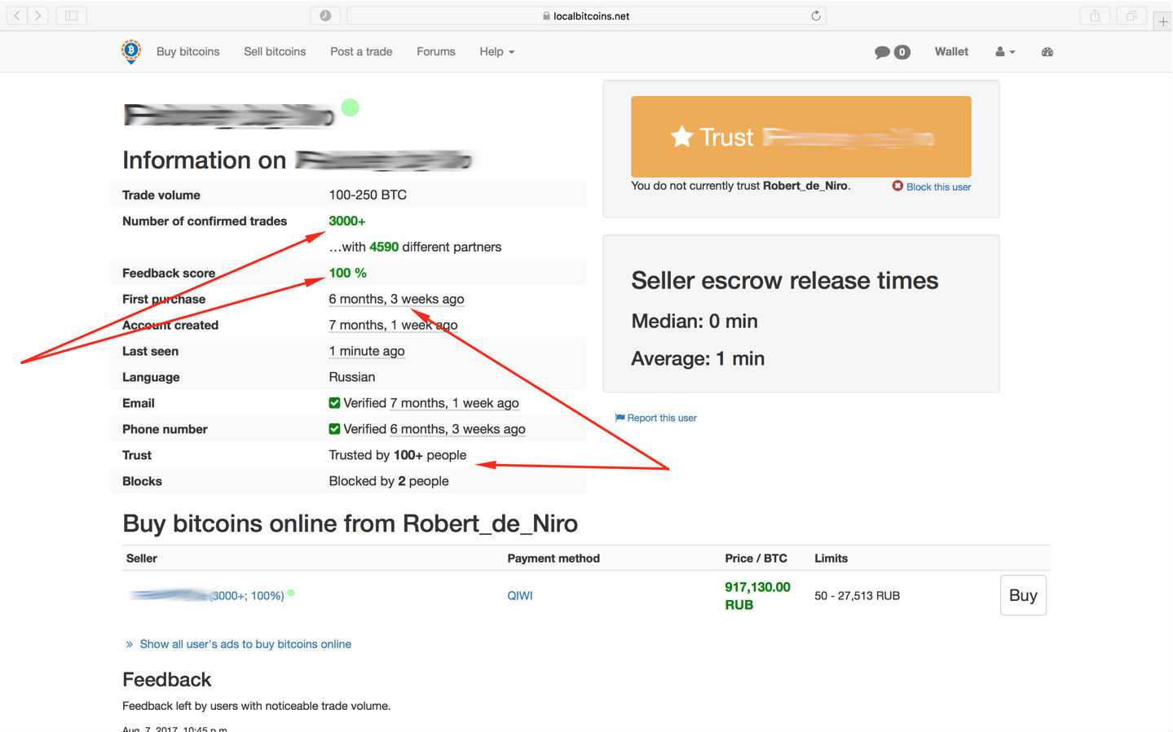The height and width of the screenshot is (732, 1173).
Task: Click the Safari share icon
Action: [1095, 15]
